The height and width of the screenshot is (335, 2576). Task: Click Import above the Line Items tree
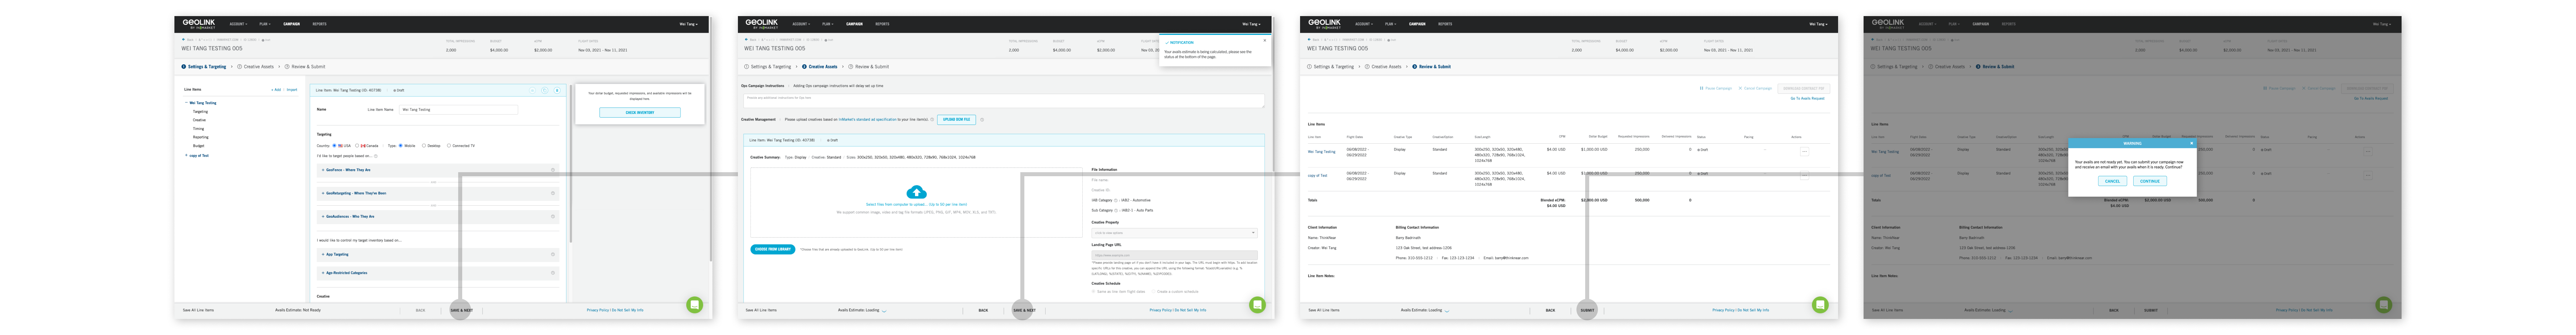pos(292,90)
